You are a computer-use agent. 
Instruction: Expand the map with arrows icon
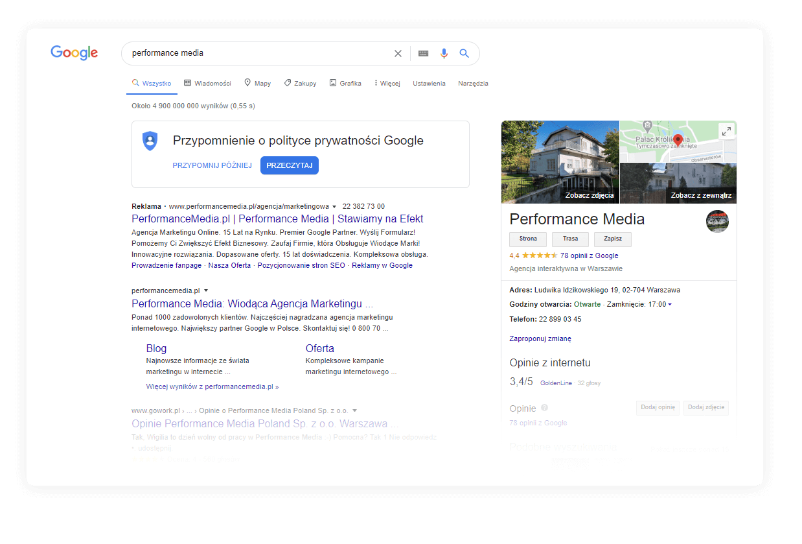point(726,131)
